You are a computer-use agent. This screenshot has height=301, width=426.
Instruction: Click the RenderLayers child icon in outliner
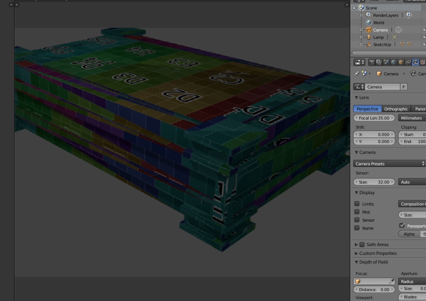pyautogui.click(x=409, y=15)
